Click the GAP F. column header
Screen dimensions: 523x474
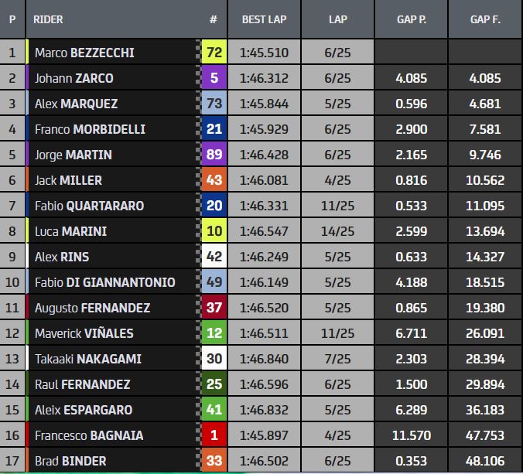(485, 19)
